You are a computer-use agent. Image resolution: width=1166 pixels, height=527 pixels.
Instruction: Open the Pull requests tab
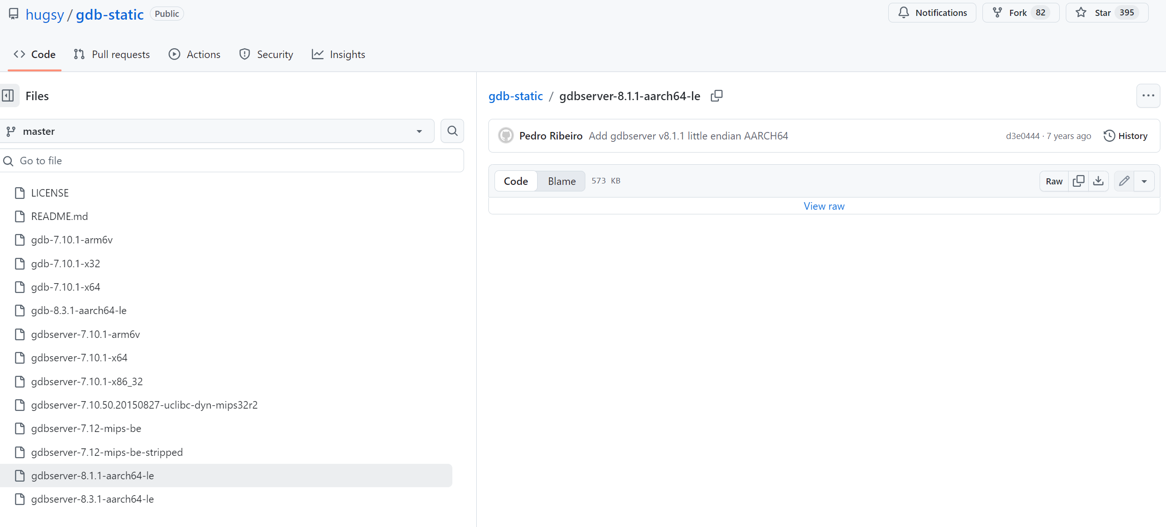[112, 54]
